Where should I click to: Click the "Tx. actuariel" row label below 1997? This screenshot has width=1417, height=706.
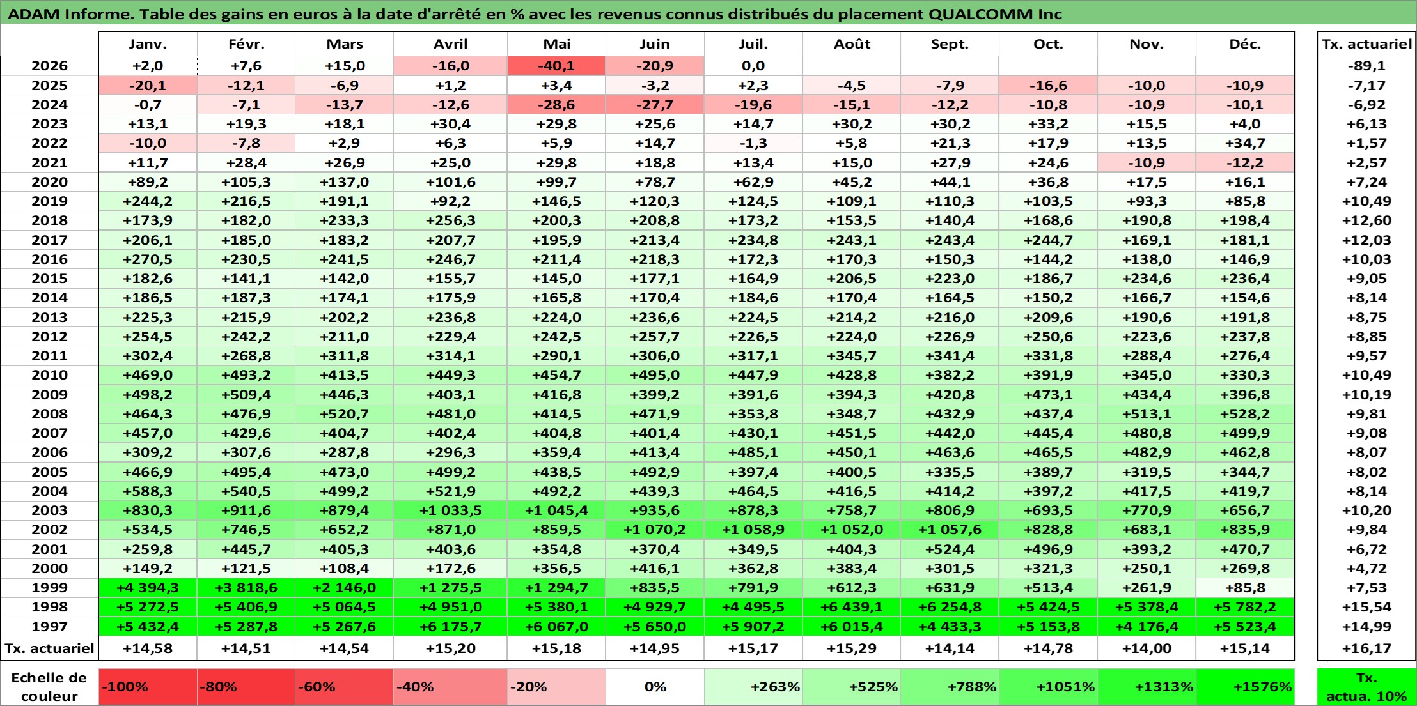(49, 648)
